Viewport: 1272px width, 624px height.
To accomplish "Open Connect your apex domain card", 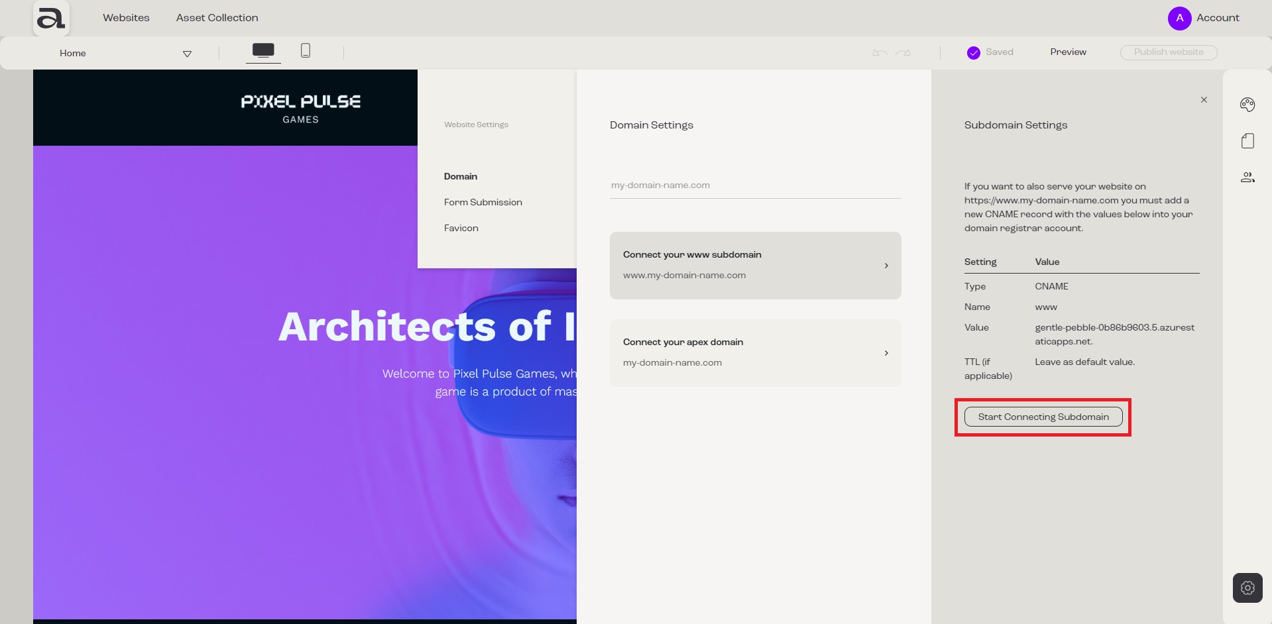I will click(x=756, y=352).
